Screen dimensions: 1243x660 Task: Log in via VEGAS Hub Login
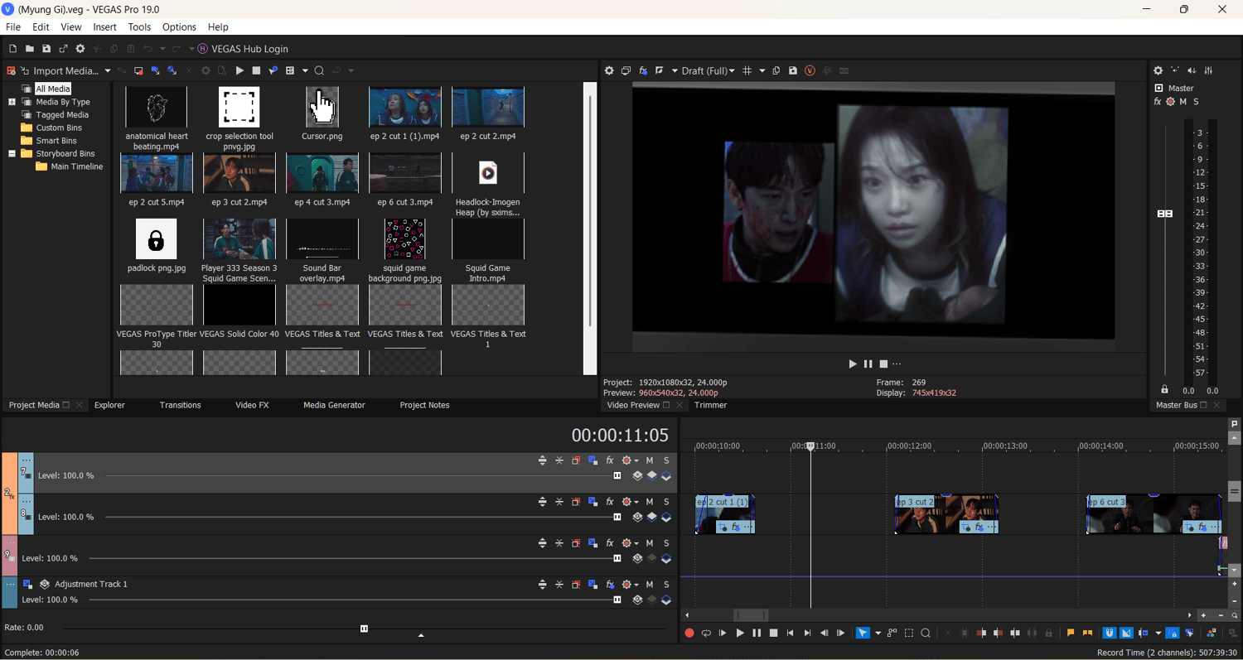click(249, 49)
